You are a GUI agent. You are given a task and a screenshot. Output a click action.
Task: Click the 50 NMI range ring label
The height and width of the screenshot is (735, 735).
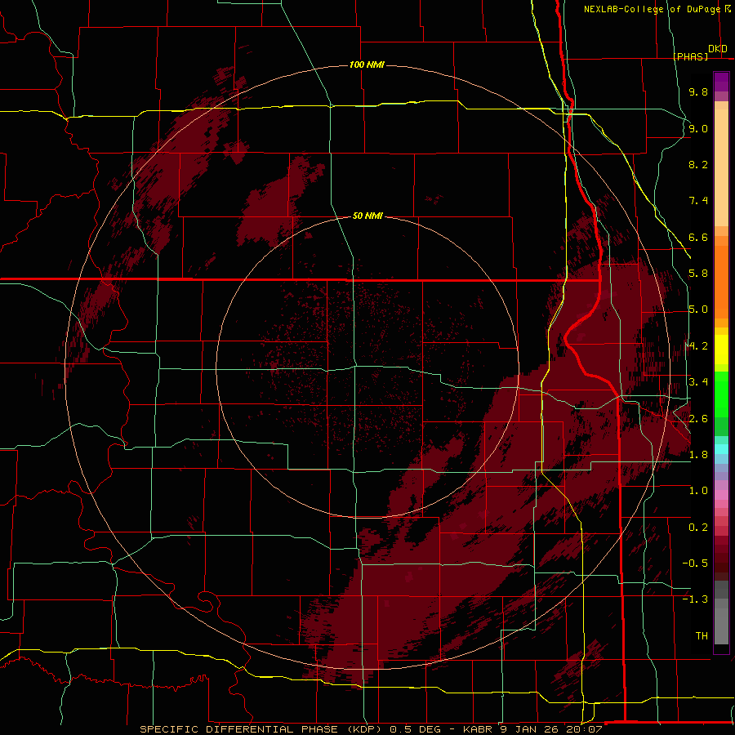[367, 216]
